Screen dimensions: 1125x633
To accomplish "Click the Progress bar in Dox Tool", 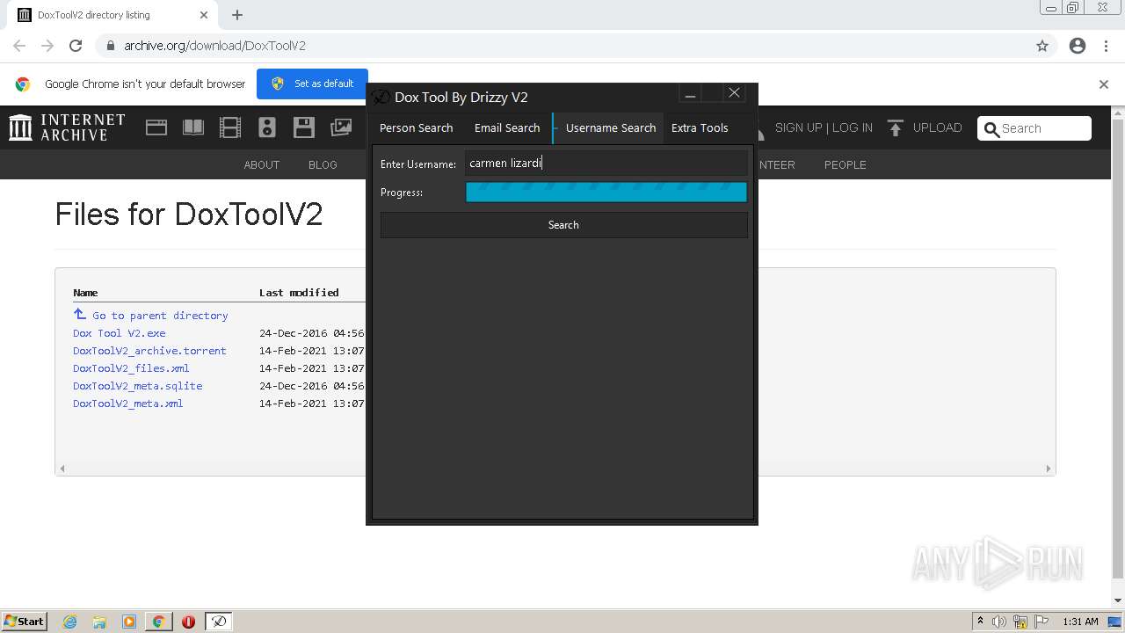I will point(606,193).
